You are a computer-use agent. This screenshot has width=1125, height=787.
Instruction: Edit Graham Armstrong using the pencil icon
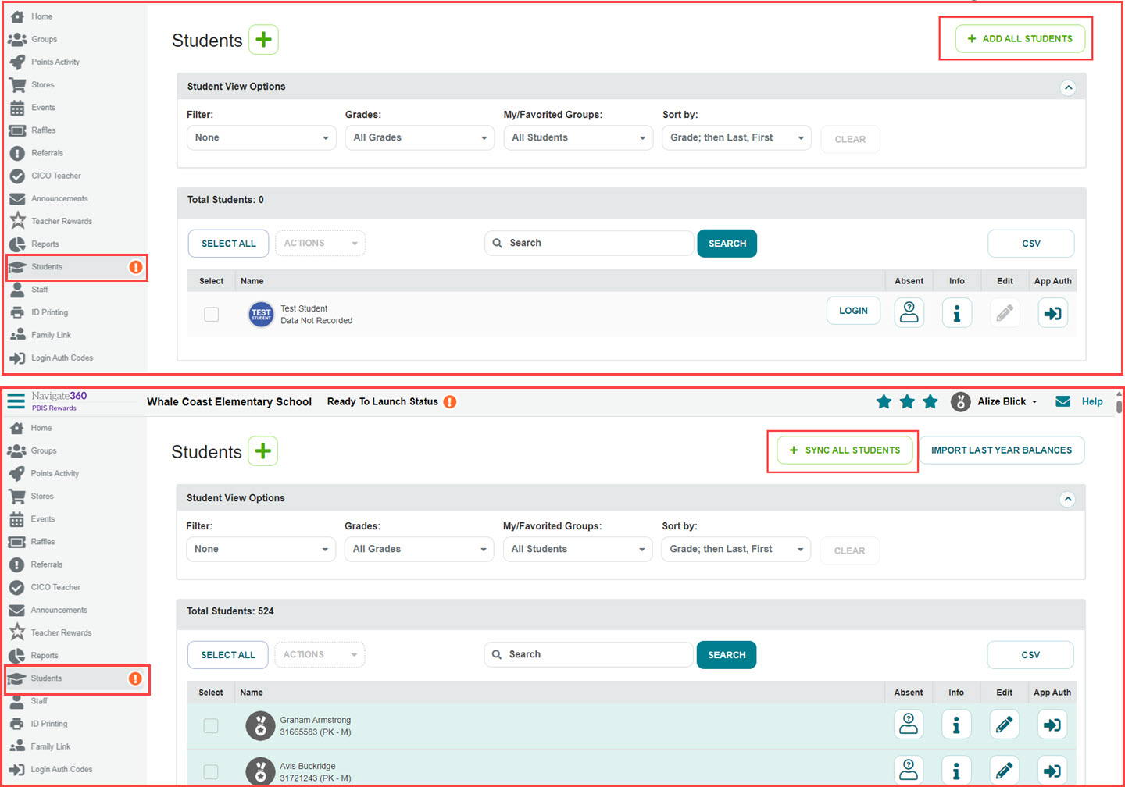pos(1005,725)
